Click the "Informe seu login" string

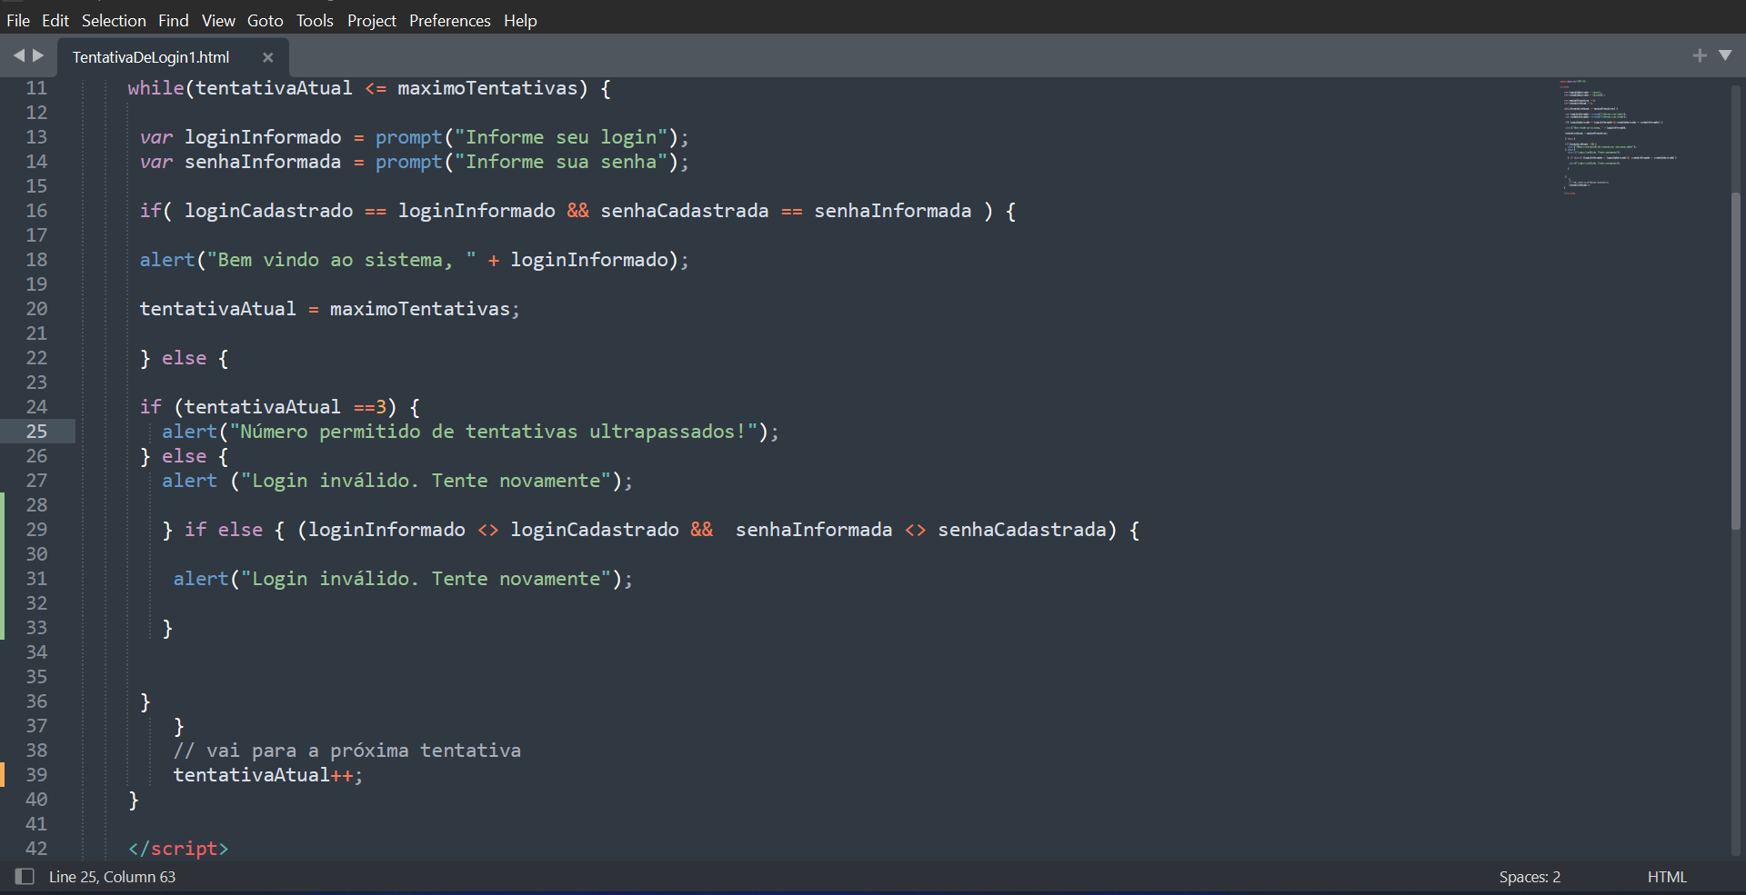(561, 137)
